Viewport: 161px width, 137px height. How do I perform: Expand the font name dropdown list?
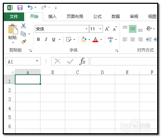[x=86, y=29]
